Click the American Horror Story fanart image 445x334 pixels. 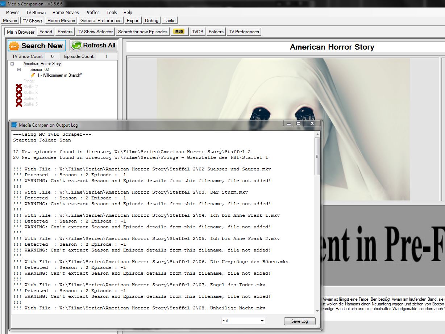click(x=283, y=129)
